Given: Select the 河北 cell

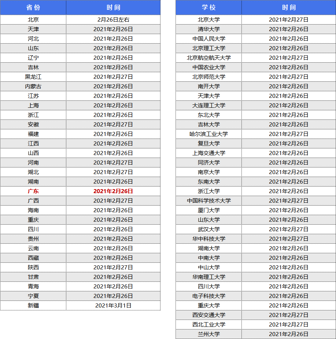Looking at the screenshot, I should click(33, 39).
